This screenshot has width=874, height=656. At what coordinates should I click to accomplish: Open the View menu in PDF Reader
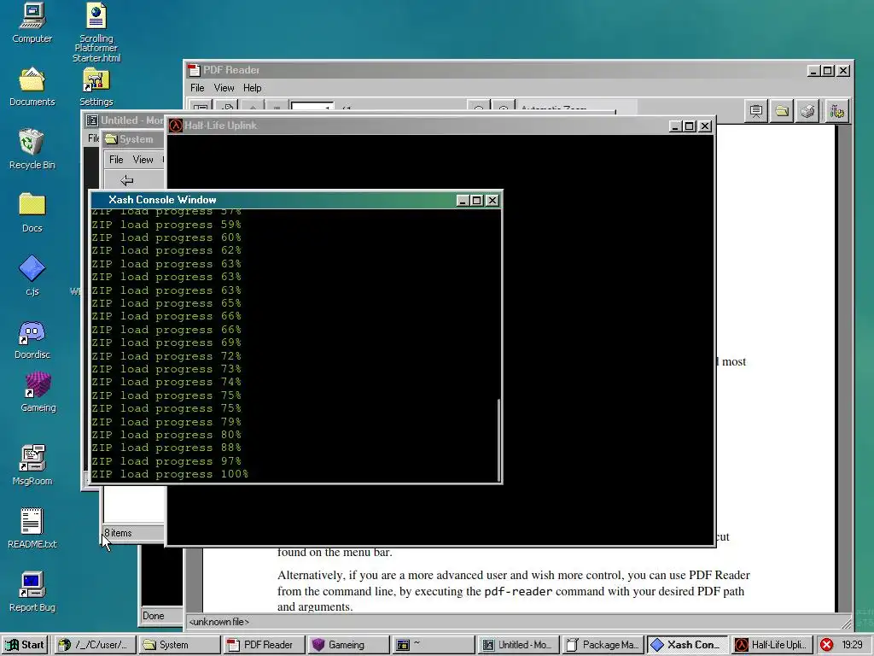pos(224,88)
